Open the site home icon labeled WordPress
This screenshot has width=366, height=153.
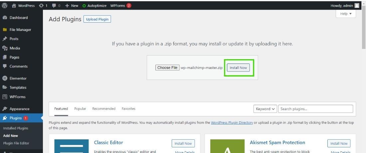point(14,6)
